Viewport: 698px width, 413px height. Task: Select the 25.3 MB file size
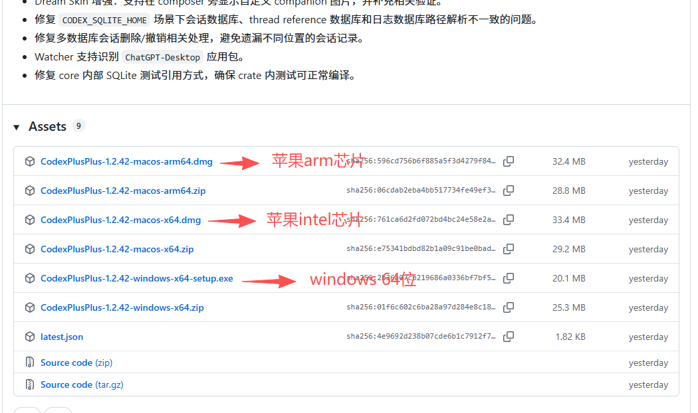[x=569, y=307]
